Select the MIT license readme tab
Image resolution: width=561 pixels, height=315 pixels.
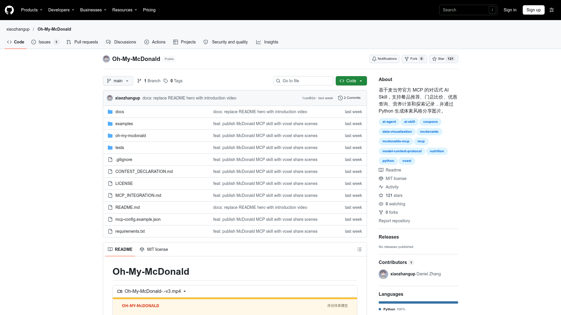154,249
